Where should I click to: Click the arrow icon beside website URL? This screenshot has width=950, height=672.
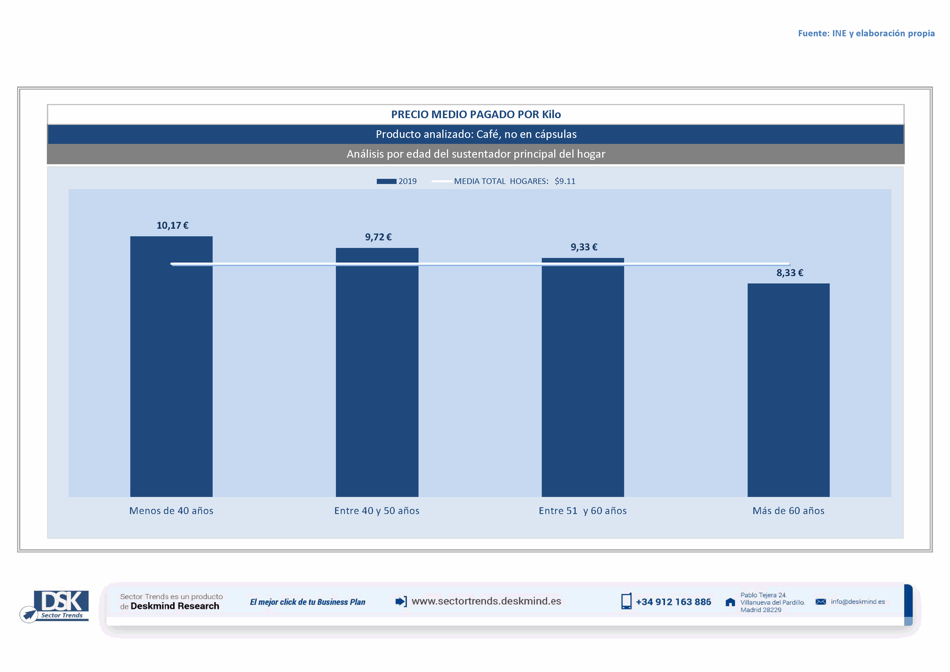coord(401,601)
